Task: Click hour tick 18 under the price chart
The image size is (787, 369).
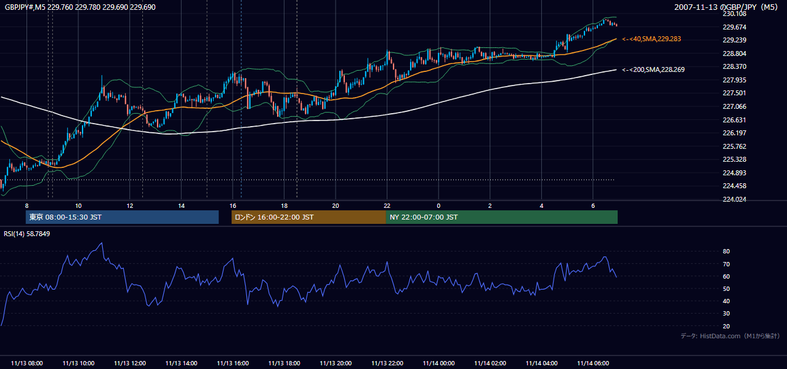Action: point(284,205)
